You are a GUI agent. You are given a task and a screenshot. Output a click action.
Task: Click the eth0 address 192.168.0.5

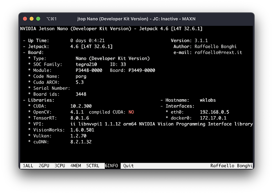point(214,112)
